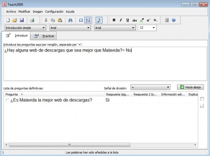Apply bold formatting
Screen dimensions: 210x156
click(x=114, y=20)
